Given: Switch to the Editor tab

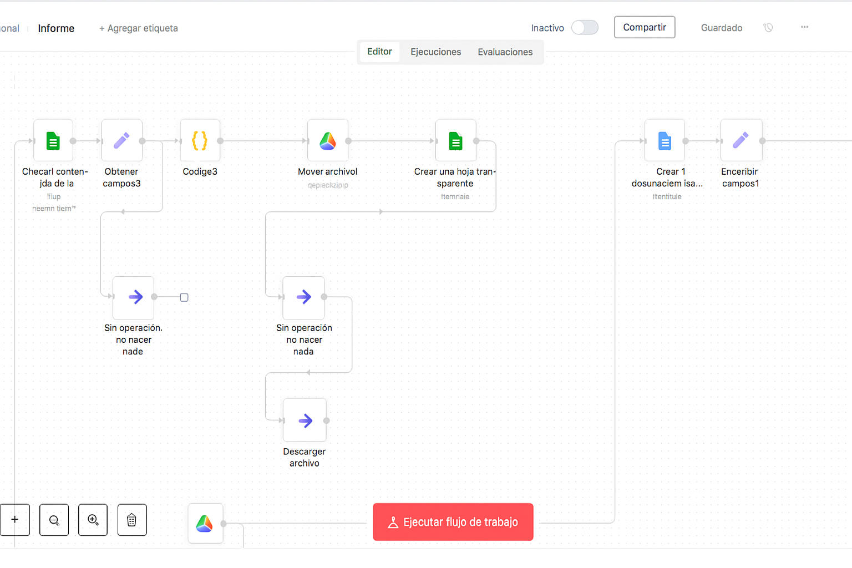Looking at the screenshot, I should 379,52.
